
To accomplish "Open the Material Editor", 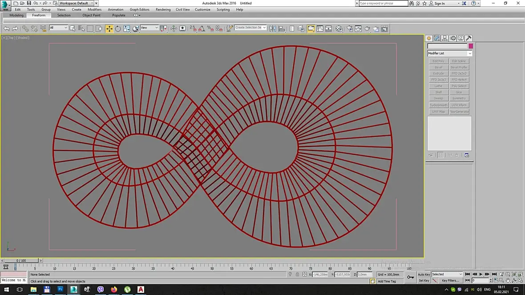I will 339,28.
